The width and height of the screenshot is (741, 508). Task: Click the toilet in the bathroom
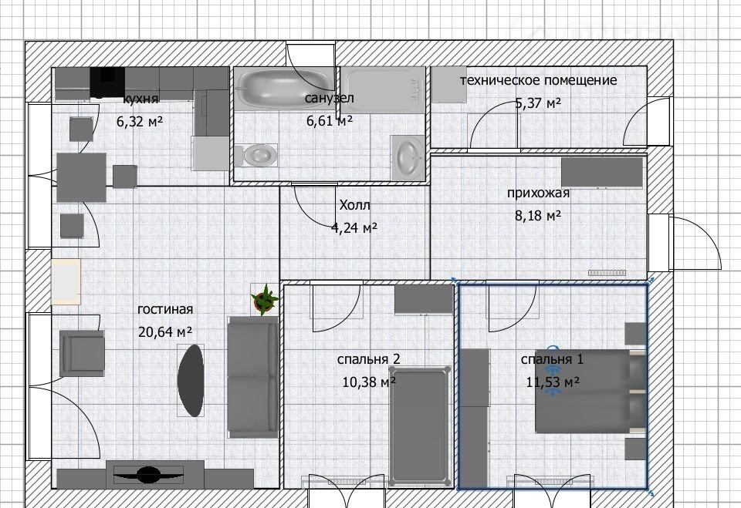pyautogui.click(x=259, y=155)
